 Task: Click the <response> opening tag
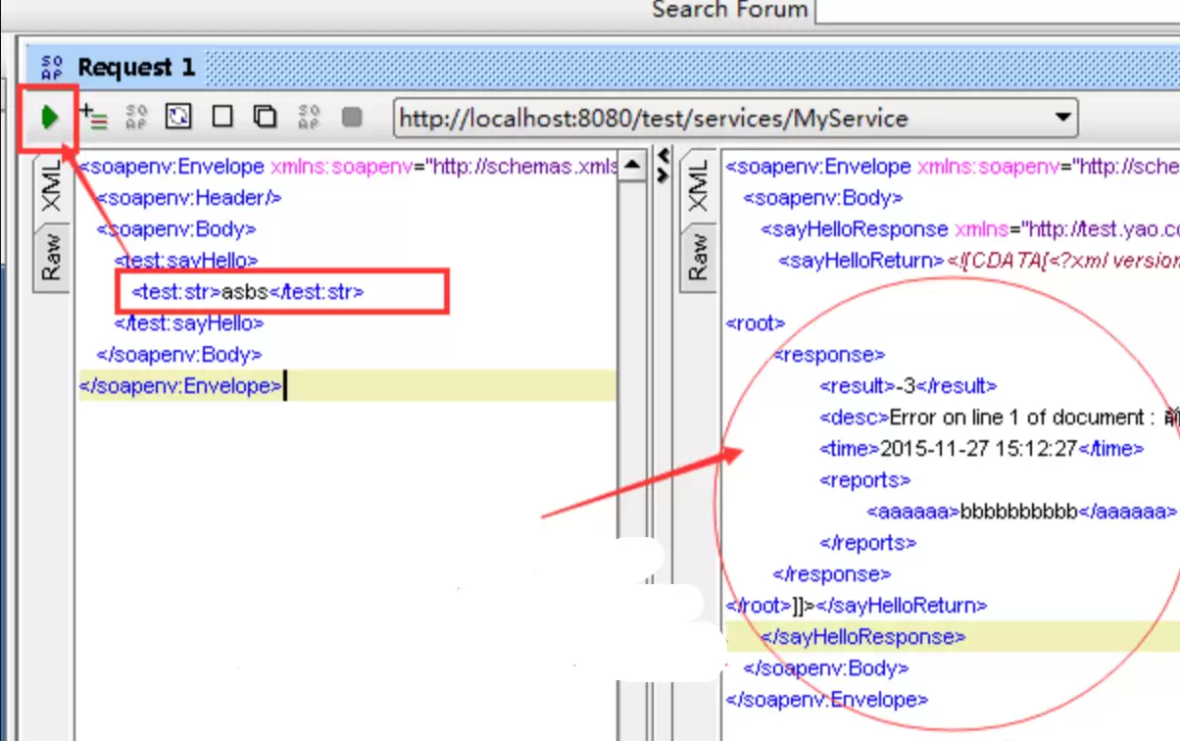pos(829,355)
